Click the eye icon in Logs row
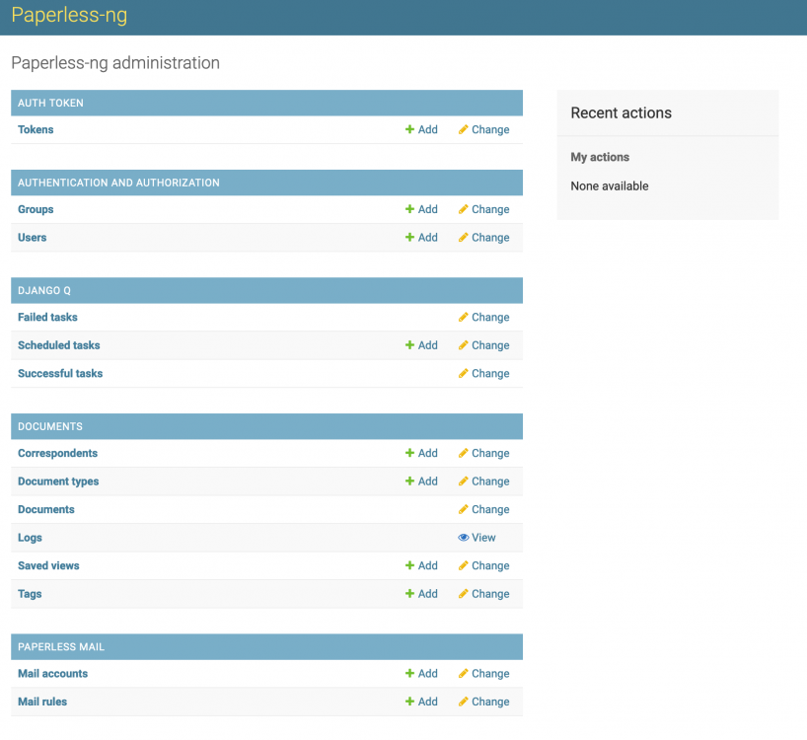Image resolution: width=807 pixels, height=740 pixels. (x=464, y=538)
